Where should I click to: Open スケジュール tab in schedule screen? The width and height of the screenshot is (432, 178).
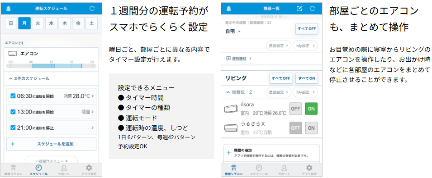(38, 170)
